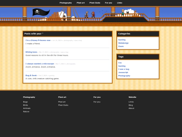This screenshot has width=182, height=137.
Task: Read 'I always wanted a microscope' post
Action: pos(40,64)
